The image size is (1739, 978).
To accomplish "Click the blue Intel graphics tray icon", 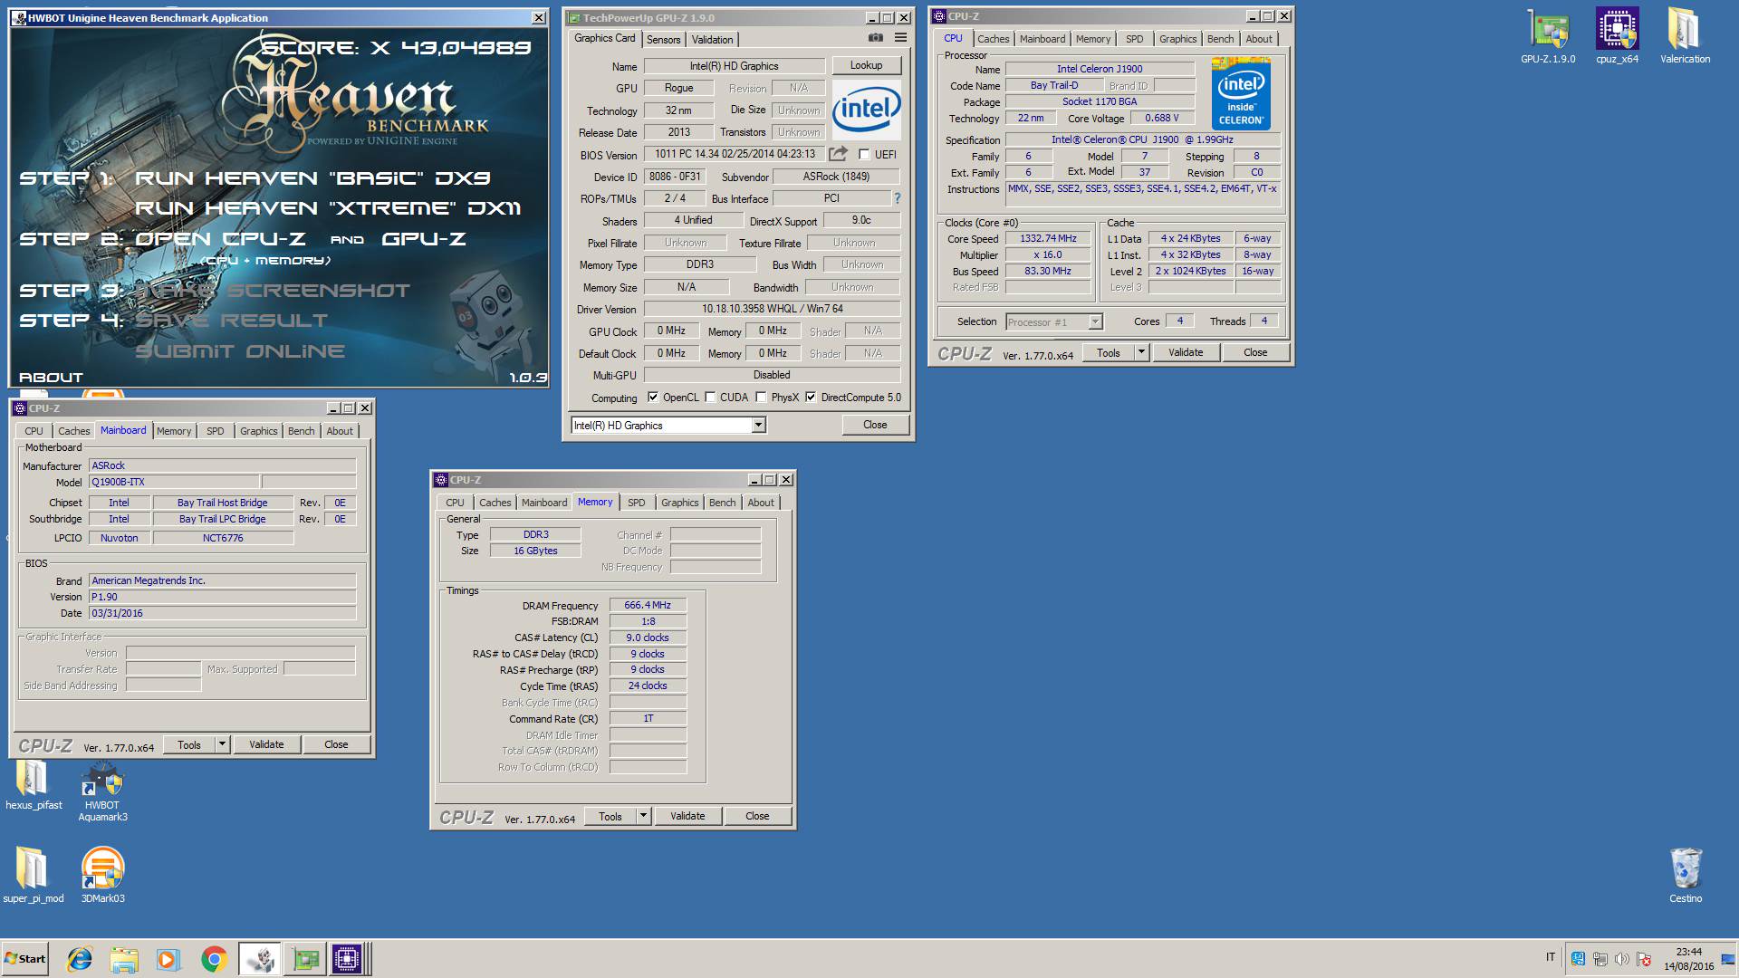I will [1578, 959].
